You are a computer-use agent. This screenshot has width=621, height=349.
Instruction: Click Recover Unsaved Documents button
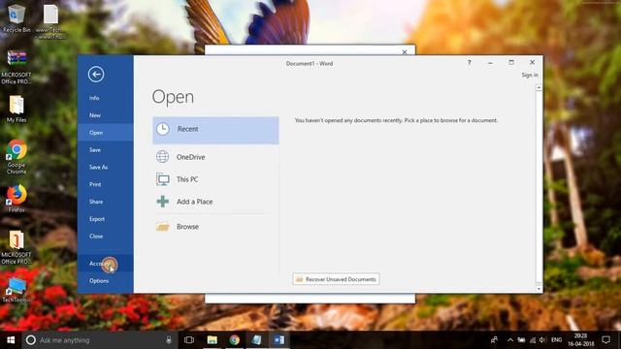(x=336, y=279)
